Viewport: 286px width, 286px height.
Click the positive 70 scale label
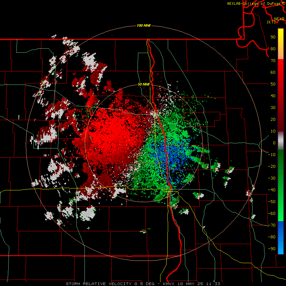pyautogui.click(x=273, y=61)
